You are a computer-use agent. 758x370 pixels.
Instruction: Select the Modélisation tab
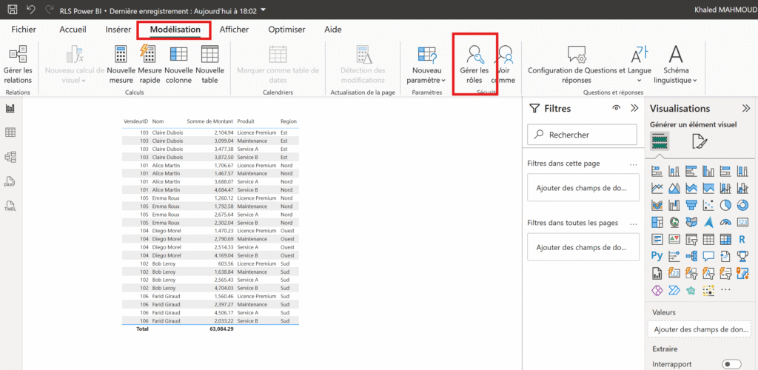tap(175, 30)
